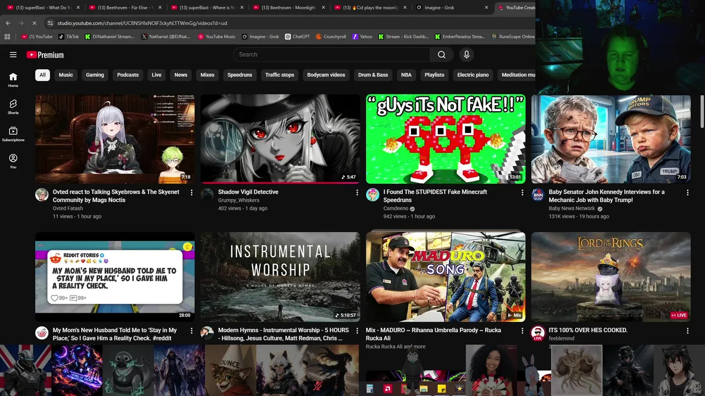Click the YouTube Premium logo
Image resolution: width=705 pixels, height=396 pixels.
(x=45, y=54)
